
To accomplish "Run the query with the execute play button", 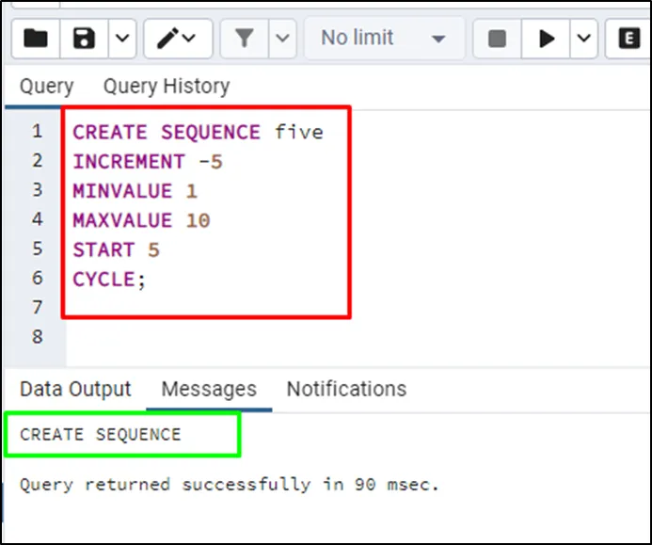I will coord(546,39).
